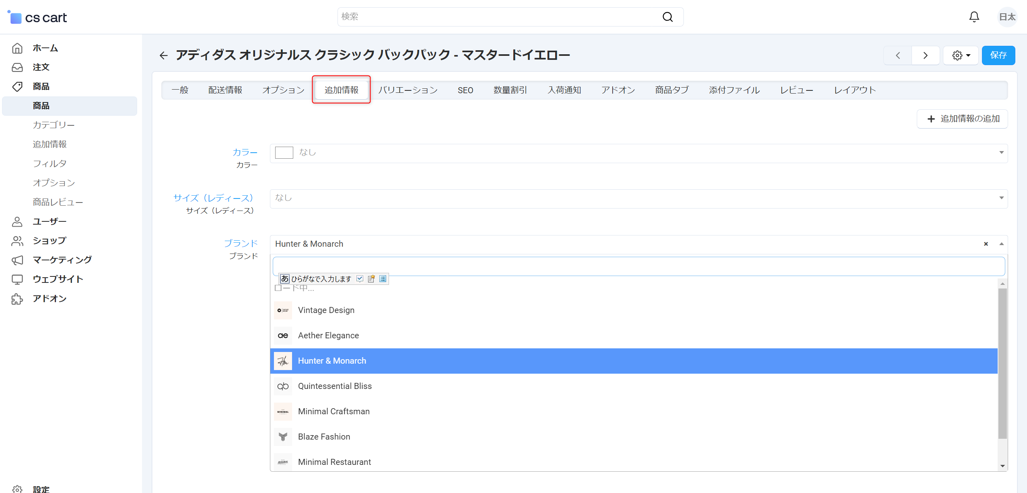Click the search magnifier icon
Viewport: 1027px width, 493px height.
pos(667,17)
